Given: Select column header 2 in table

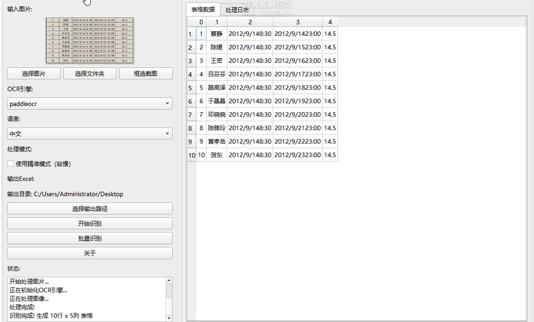Looking at the screenshot, I should tap(250, 22).
